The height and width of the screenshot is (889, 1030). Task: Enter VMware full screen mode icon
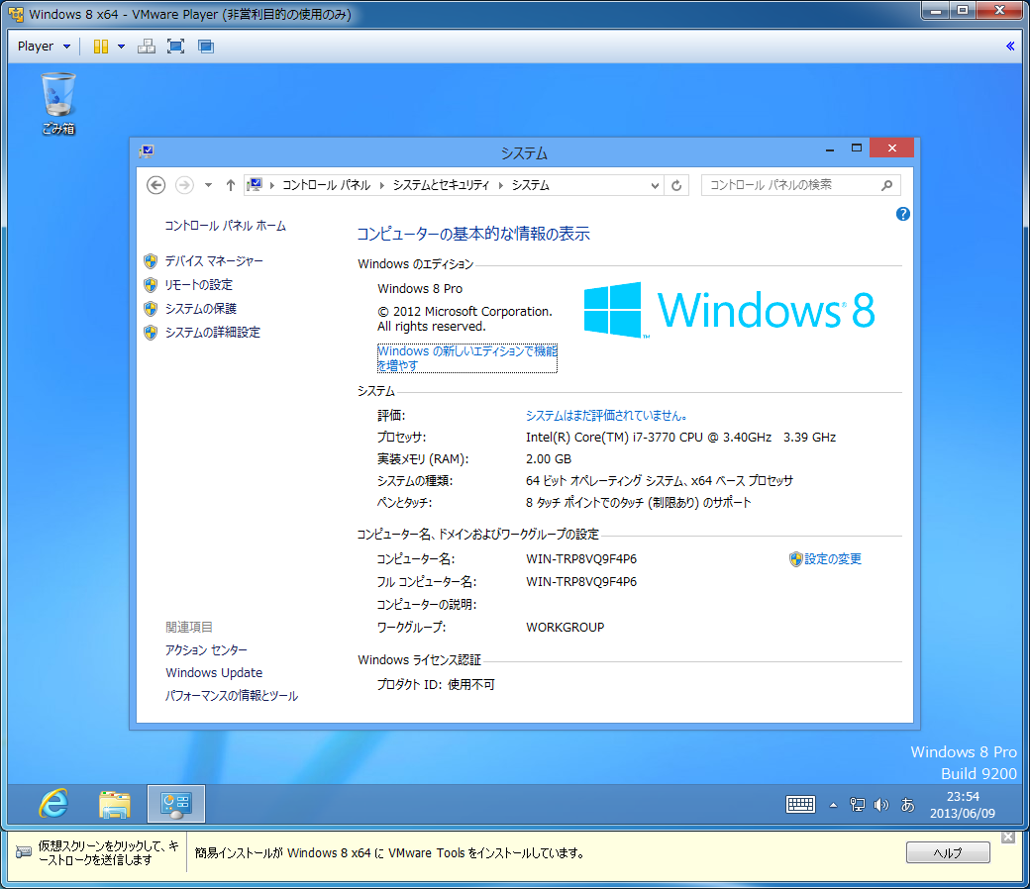[175, 46]
